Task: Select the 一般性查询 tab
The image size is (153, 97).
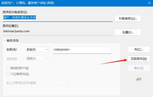Action: coord(11,40)
